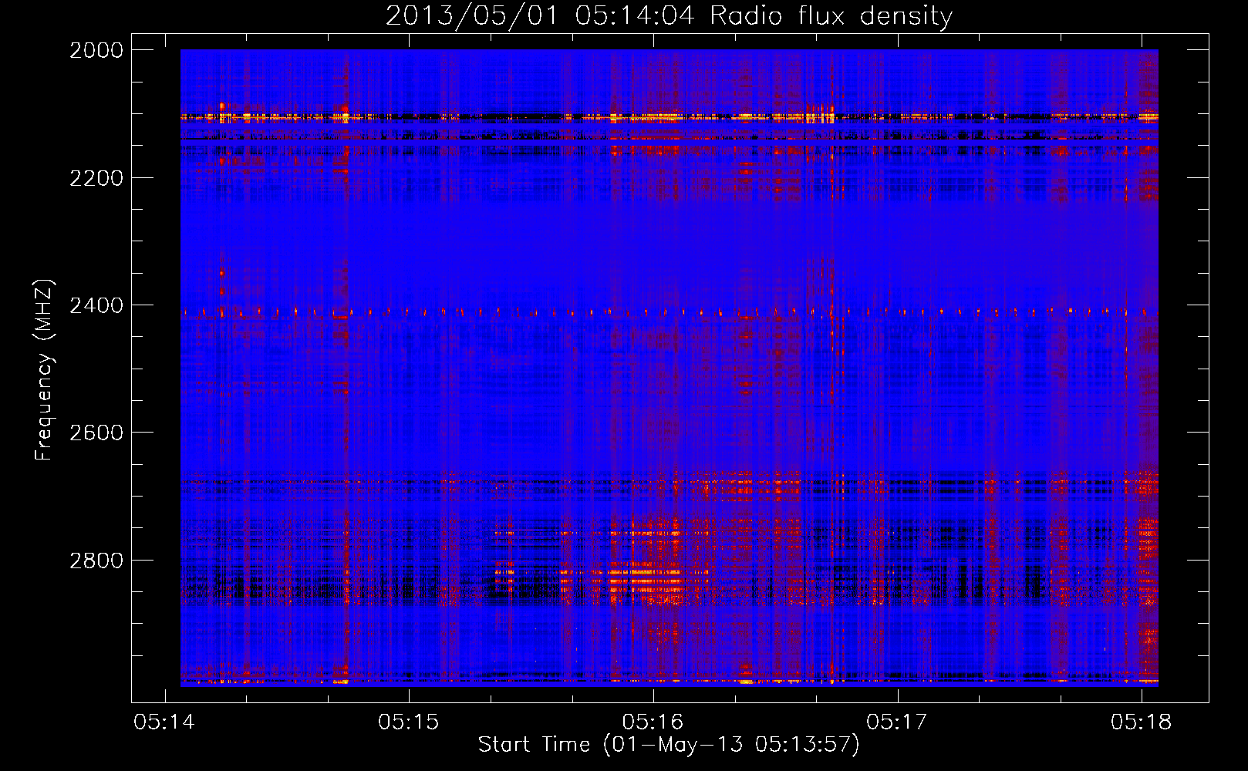Viewport: 1248px width, 771px height.
Task: Click the 05:17 time axis label
Action: tap(897, 722)
